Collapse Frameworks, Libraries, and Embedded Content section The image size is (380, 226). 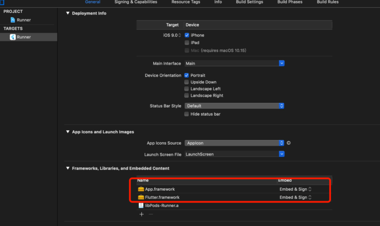tap(68, 168)
